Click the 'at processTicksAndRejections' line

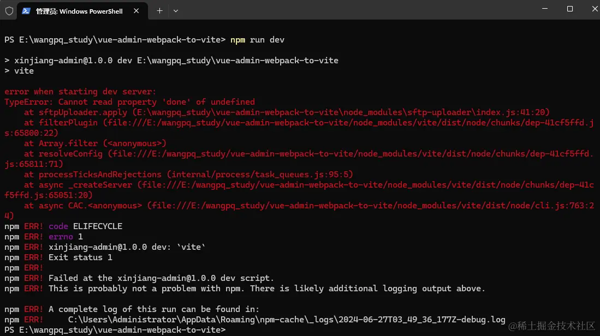[x=188, y=175]
